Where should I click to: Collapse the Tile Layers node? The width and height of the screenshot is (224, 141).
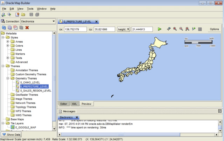[3, 123]
